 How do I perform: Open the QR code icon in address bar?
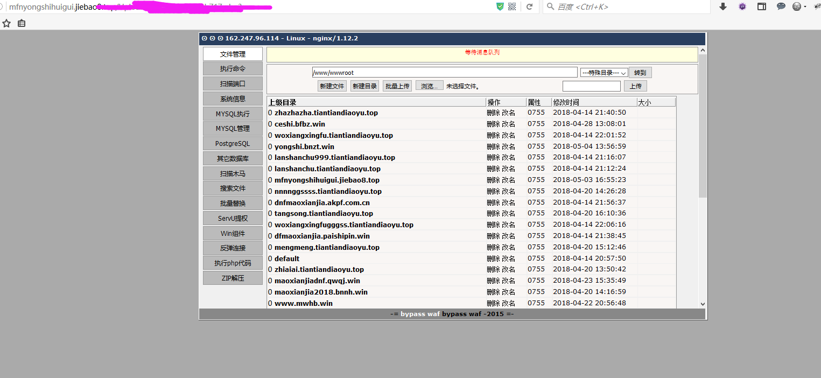512,6
